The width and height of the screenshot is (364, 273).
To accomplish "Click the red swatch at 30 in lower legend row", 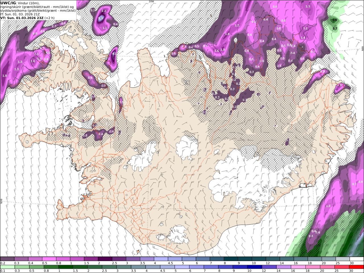I will (x=356, y=267).
